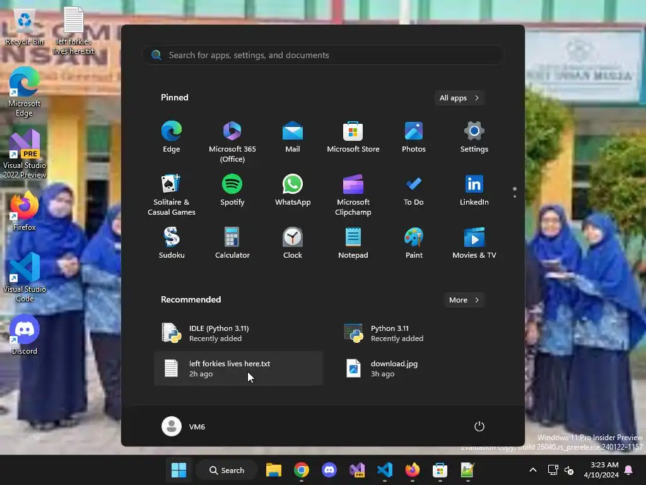Open the notification bell
This screenshot has width=646, height=485.
[x=629, y=470]
